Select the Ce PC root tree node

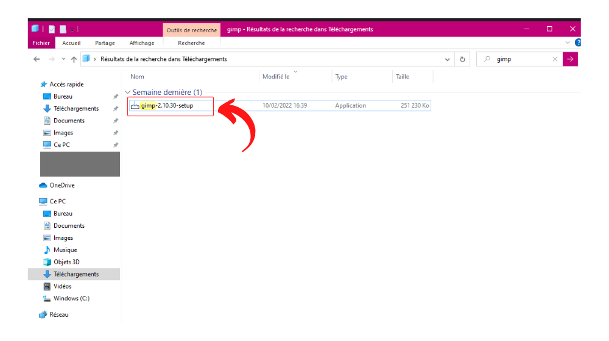click(x=57, y=201)
